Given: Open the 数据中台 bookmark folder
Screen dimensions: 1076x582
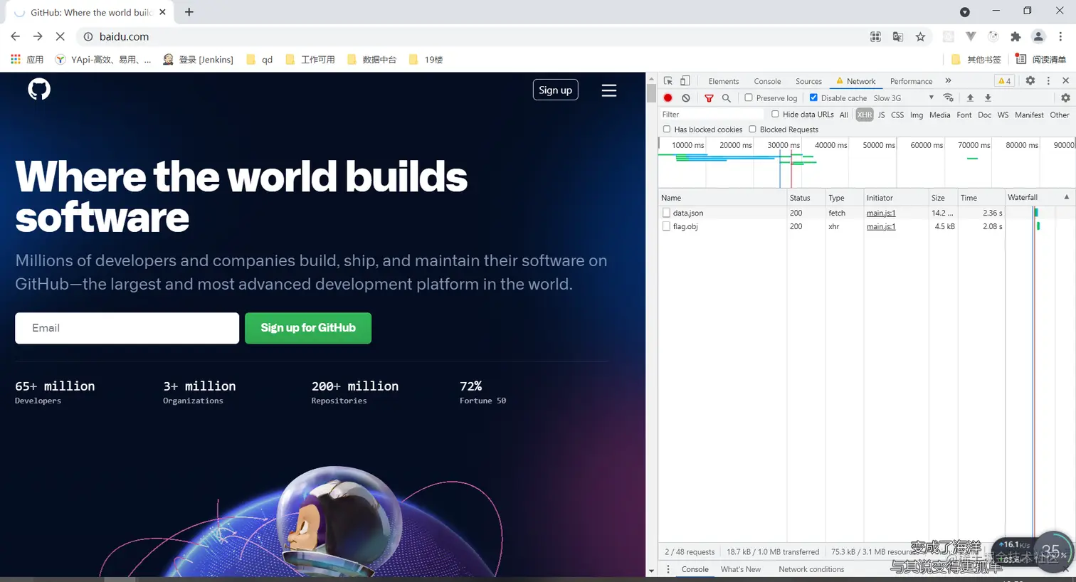Looking at the screenshot, I should click(x=371, y=60).
